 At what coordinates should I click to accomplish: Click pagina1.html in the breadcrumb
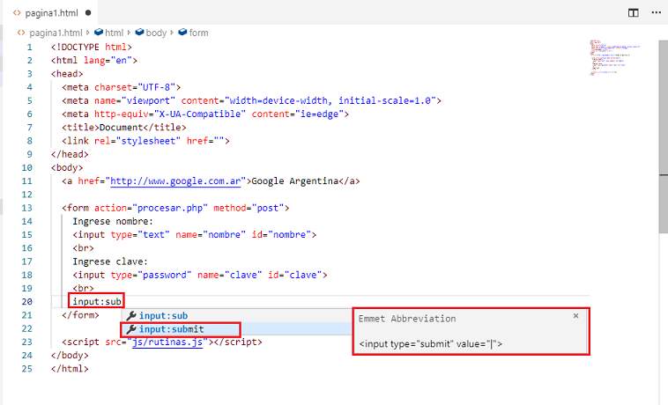56,33
